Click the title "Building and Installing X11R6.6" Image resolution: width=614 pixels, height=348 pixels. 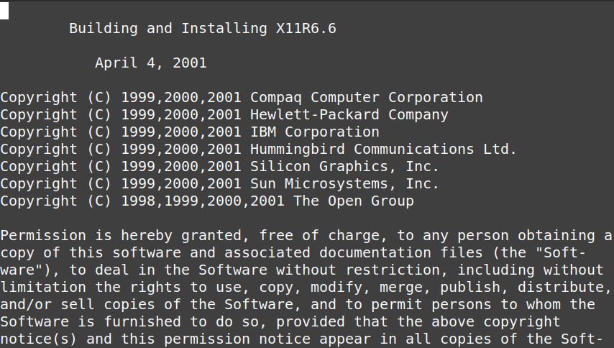point(203,29)
